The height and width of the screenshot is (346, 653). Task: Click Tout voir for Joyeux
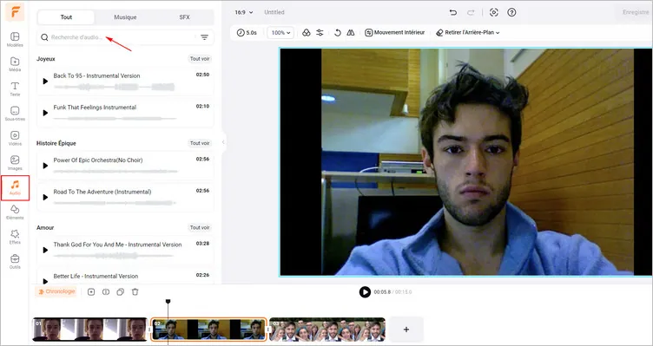click(200, 59)
